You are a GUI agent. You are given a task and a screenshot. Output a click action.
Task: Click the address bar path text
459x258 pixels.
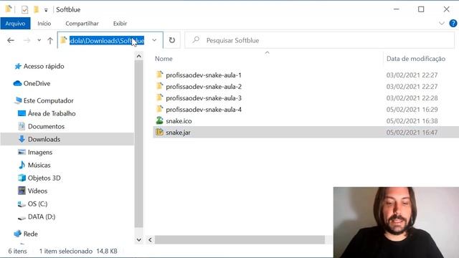click(107, 40)
